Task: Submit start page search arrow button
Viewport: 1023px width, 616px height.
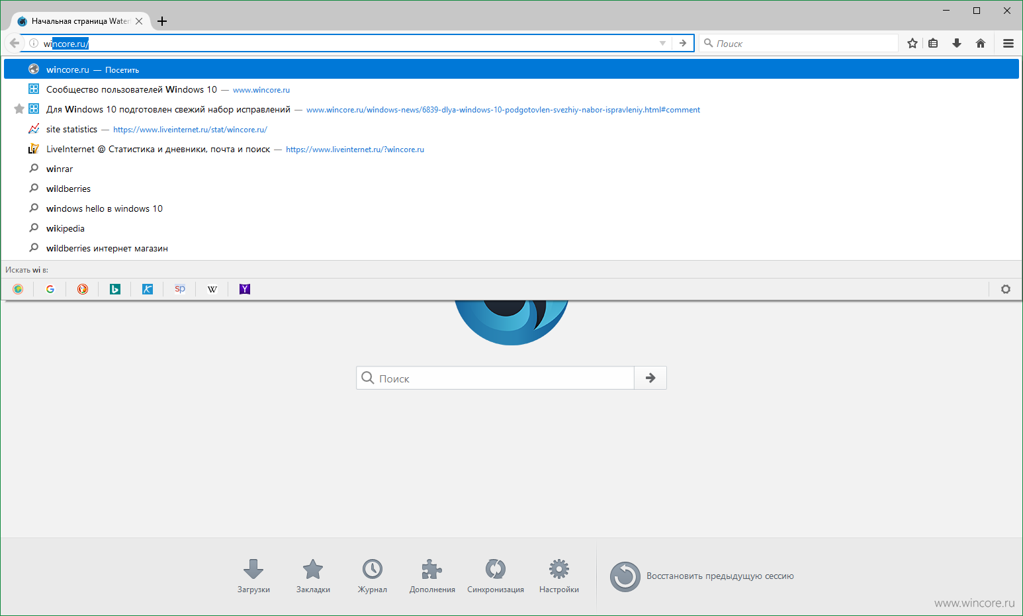Action: pos(650,378)
